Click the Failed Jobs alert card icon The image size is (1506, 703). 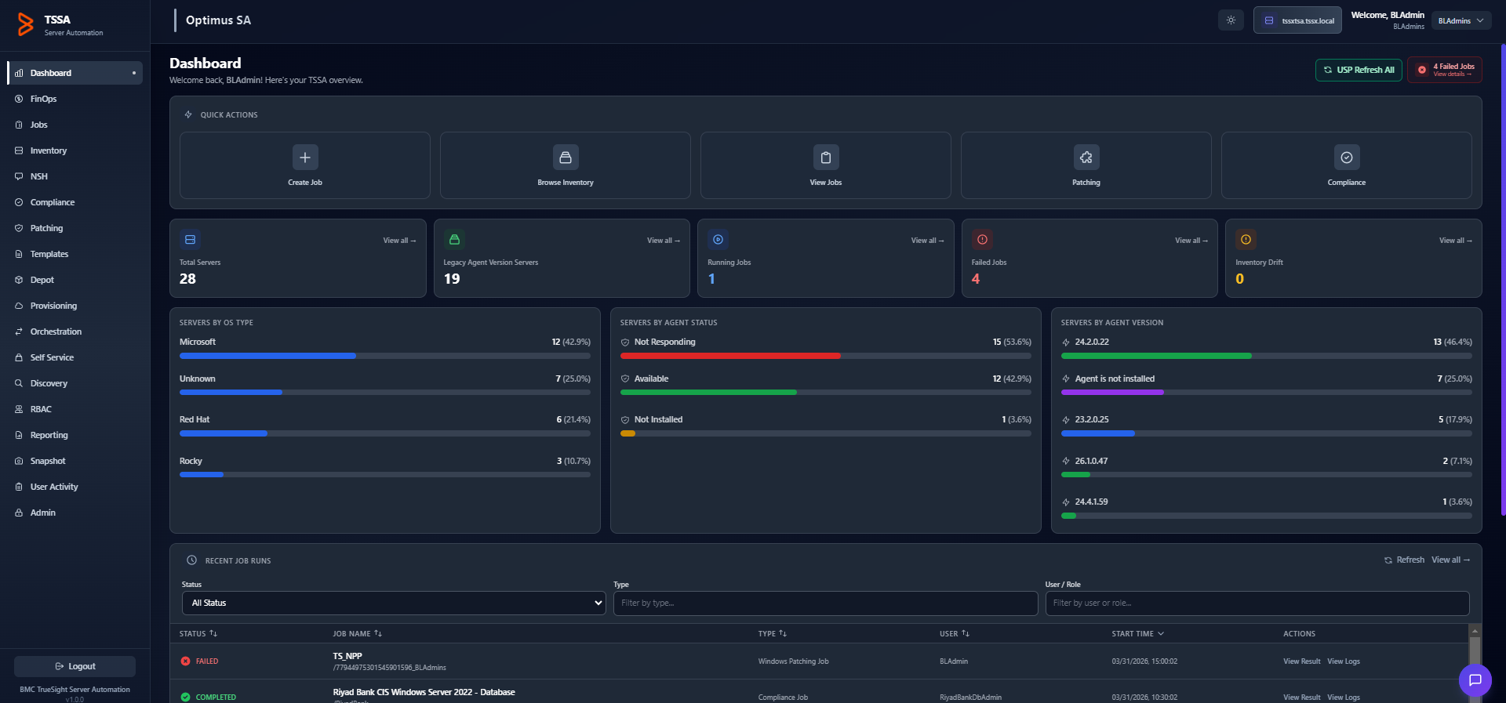[x=982, y=239]
